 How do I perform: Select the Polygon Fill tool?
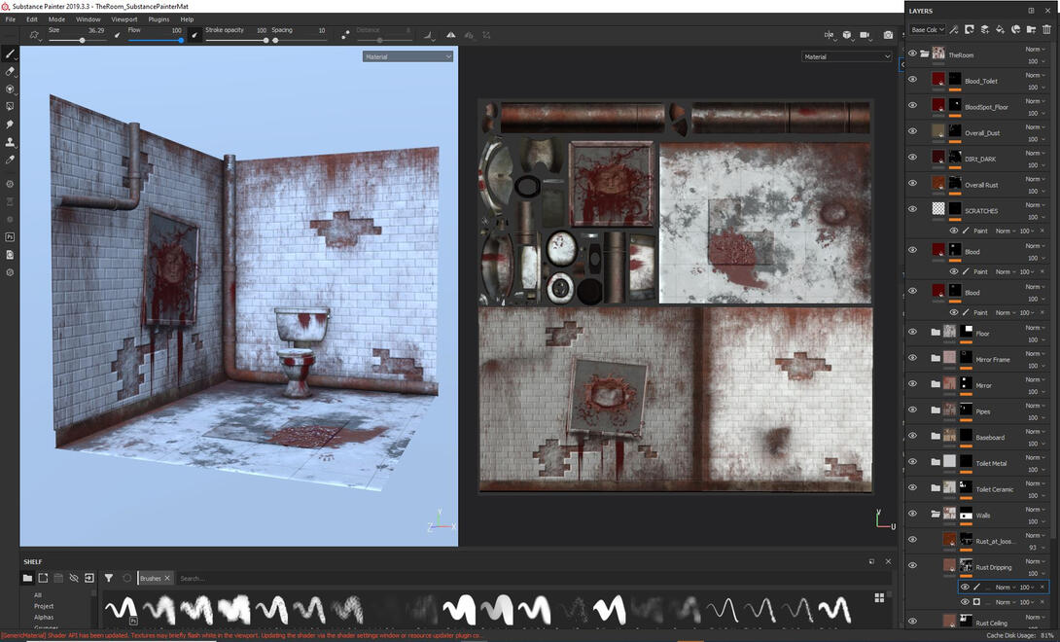10,106
